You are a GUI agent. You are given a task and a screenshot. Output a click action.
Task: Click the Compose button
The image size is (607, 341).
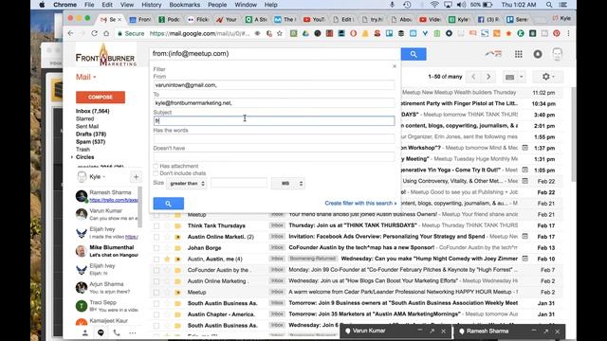click(101, 97)
